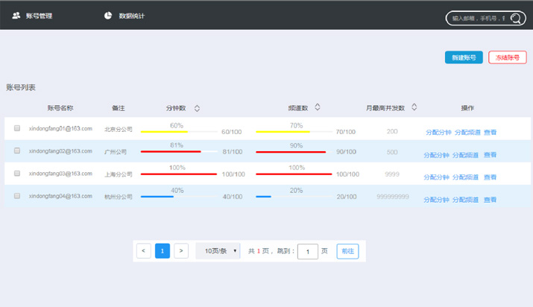Sort by 频道数 column arrows
Viewport: 533px width, 307px height.
[x=318, y=107]
